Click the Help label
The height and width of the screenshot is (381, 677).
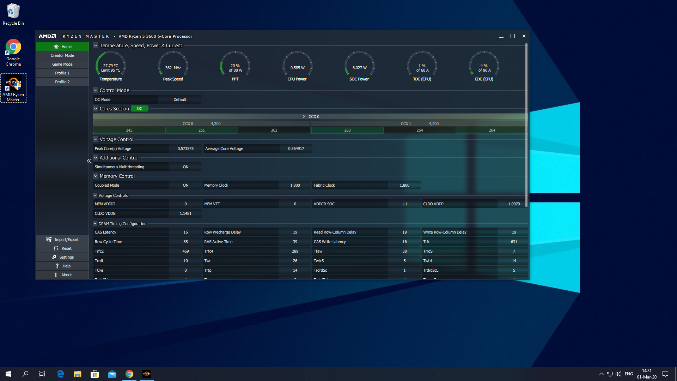coord(67,266)
